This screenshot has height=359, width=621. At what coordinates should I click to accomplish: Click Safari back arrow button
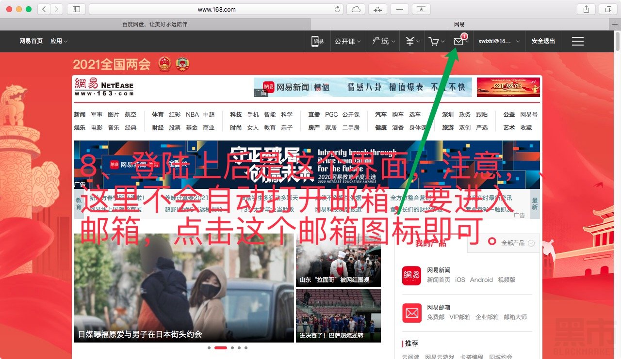pos(44,9)
